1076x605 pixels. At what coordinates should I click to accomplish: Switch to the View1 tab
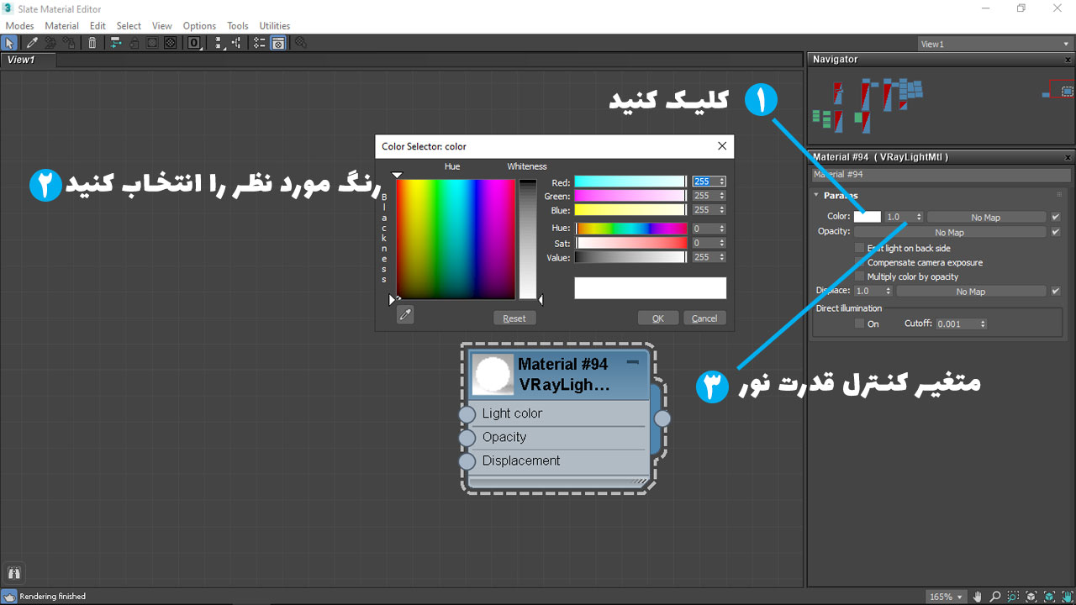point(28,60)
